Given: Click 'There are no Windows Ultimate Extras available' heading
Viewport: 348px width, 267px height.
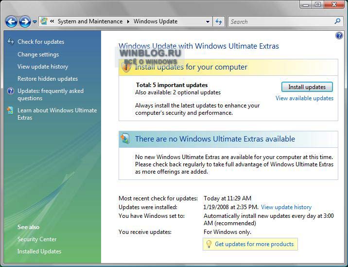Looking at the screenshot, I should click(x=215, y=139).
